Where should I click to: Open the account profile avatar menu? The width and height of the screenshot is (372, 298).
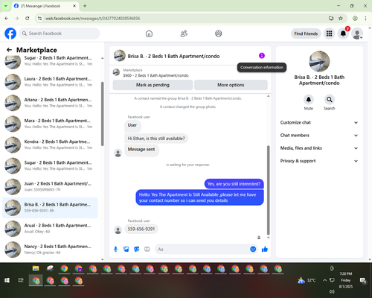pos(357,34)
